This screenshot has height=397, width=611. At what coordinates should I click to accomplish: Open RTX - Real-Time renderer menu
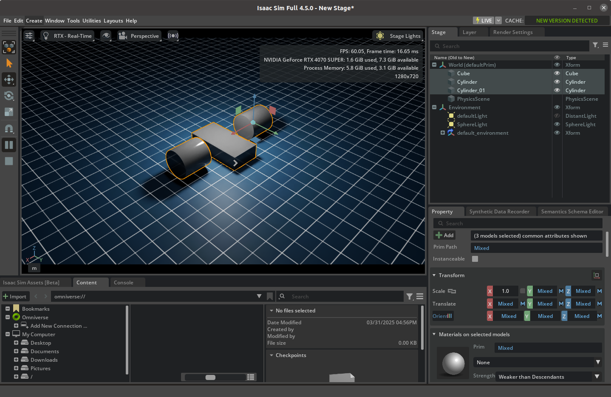[x=68, y=36]
